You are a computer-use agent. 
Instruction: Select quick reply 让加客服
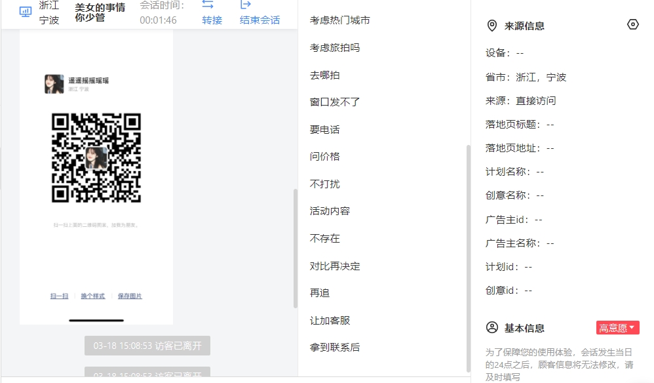coord(330,321)
